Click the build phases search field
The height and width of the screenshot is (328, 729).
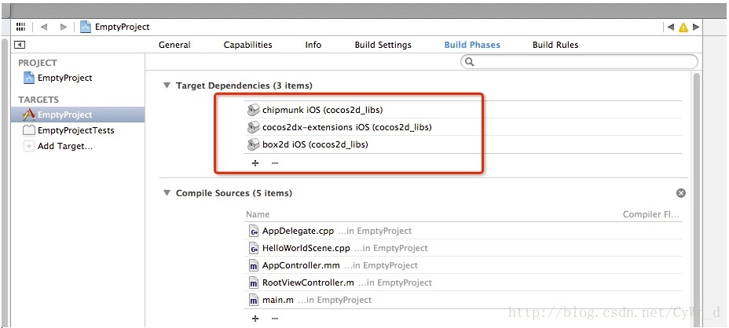[x=579, y=62]
